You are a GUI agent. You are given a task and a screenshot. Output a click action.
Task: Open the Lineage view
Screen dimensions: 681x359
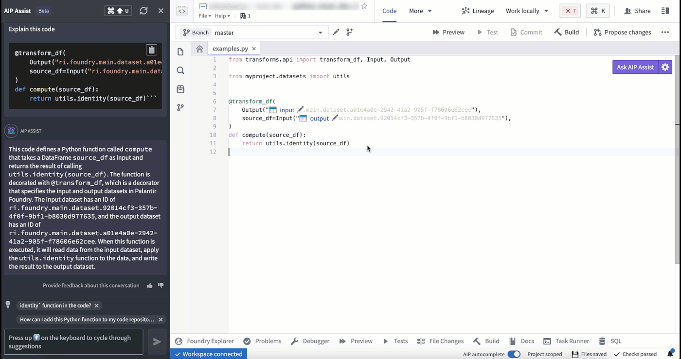(478, 11)
